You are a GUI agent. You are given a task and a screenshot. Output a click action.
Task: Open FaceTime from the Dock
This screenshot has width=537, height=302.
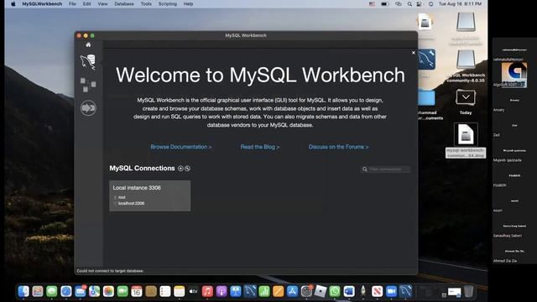[x=123, y=291]
